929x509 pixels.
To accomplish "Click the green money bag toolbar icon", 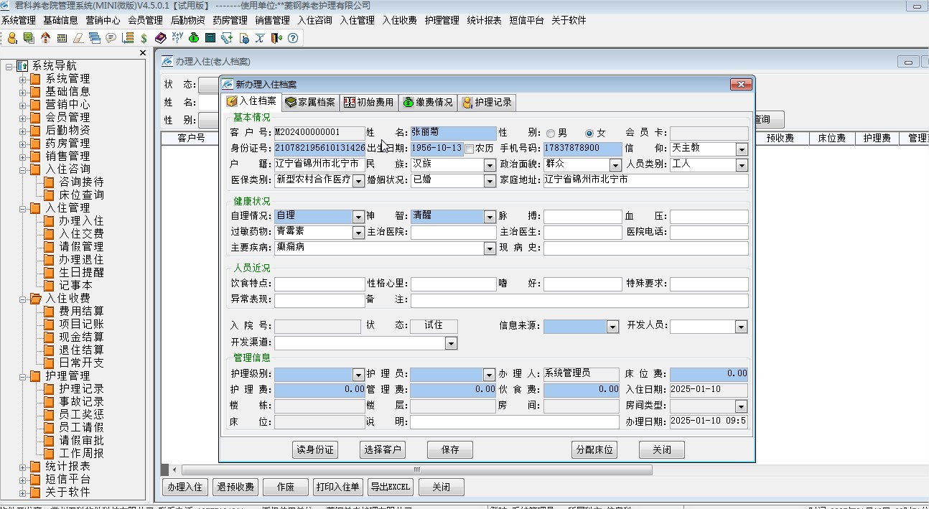I will pyautogui.click(x=194, y=38).
